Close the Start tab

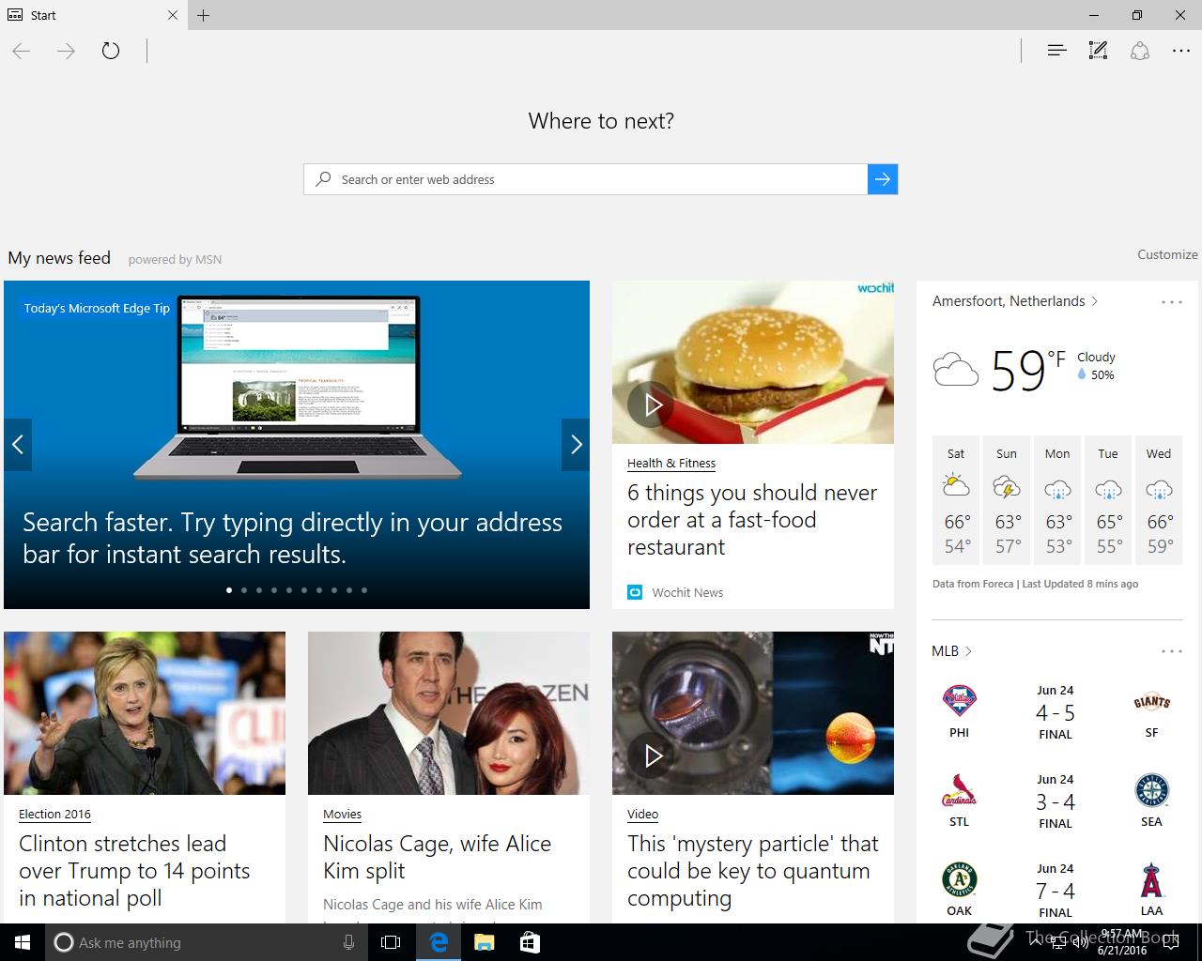(x=173, y=15)
